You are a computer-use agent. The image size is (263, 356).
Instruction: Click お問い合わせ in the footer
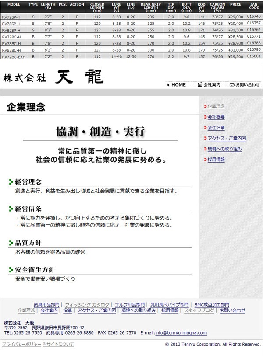click(x=232, y=311)
